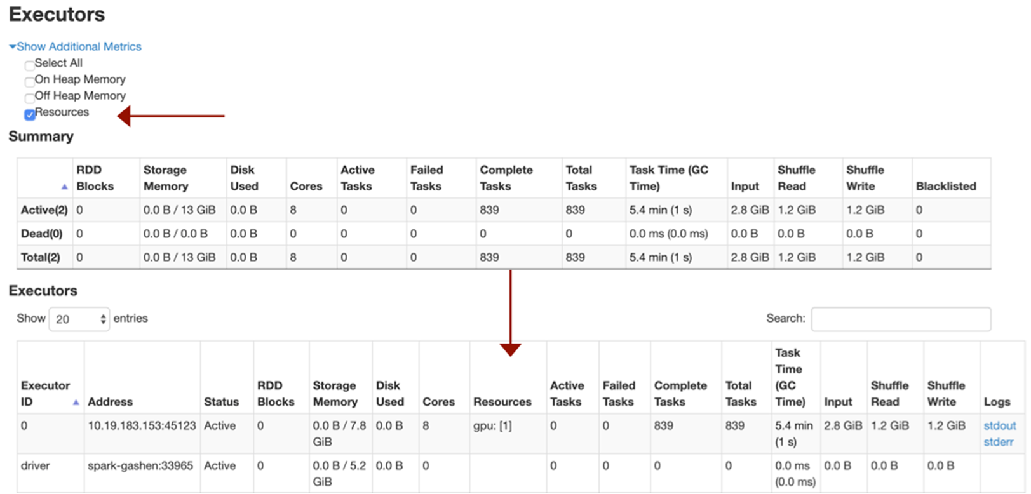Image resolution: width=1031 pixels, height=494 pixels.
Task: Sort executors by Resources column header
Action: [502, 402]
